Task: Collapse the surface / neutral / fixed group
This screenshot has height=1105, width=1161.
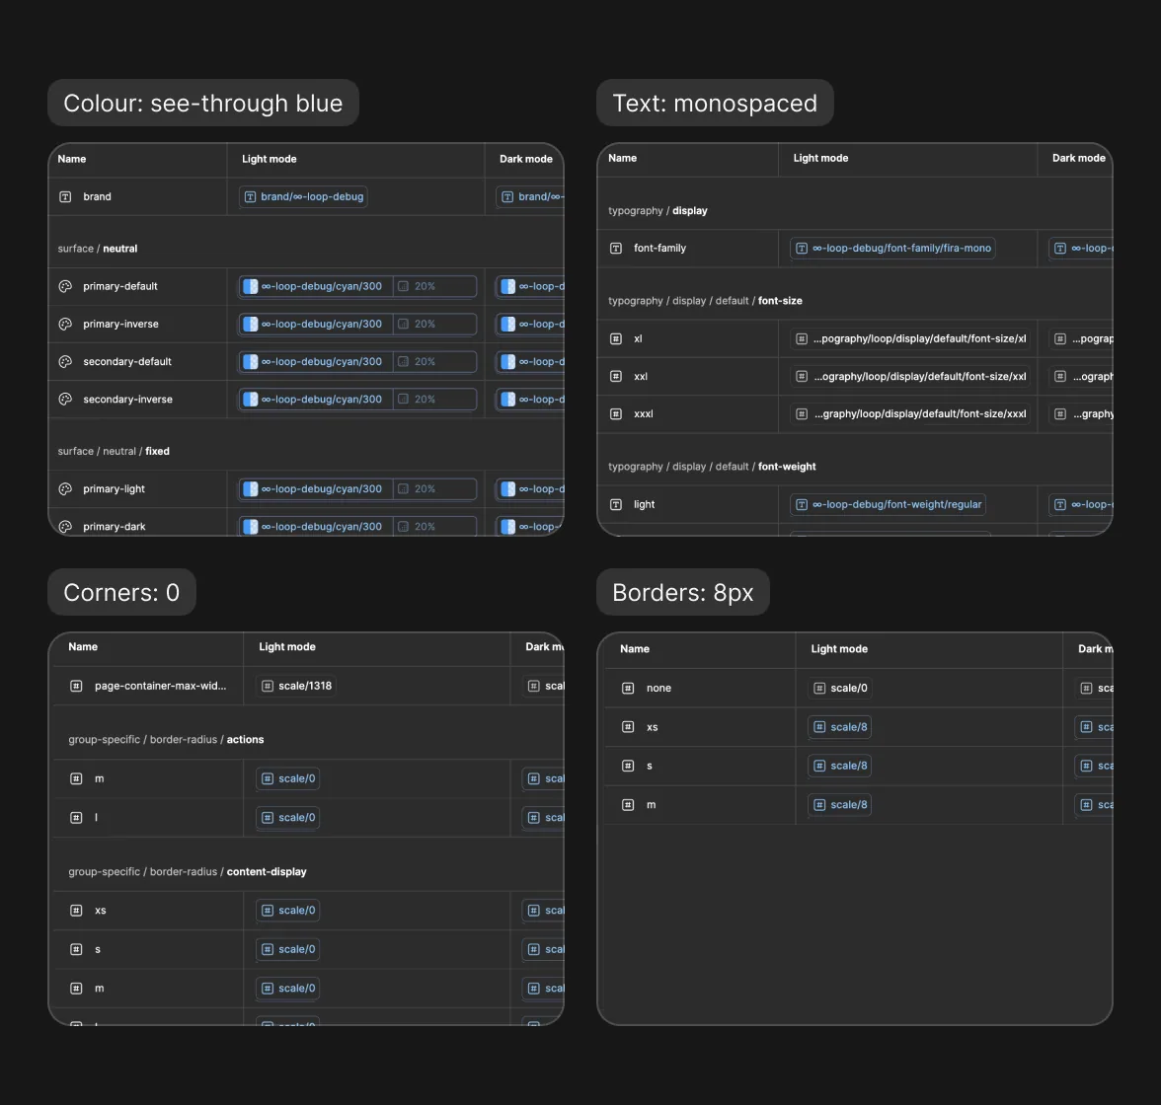Action: coord(114,452)
